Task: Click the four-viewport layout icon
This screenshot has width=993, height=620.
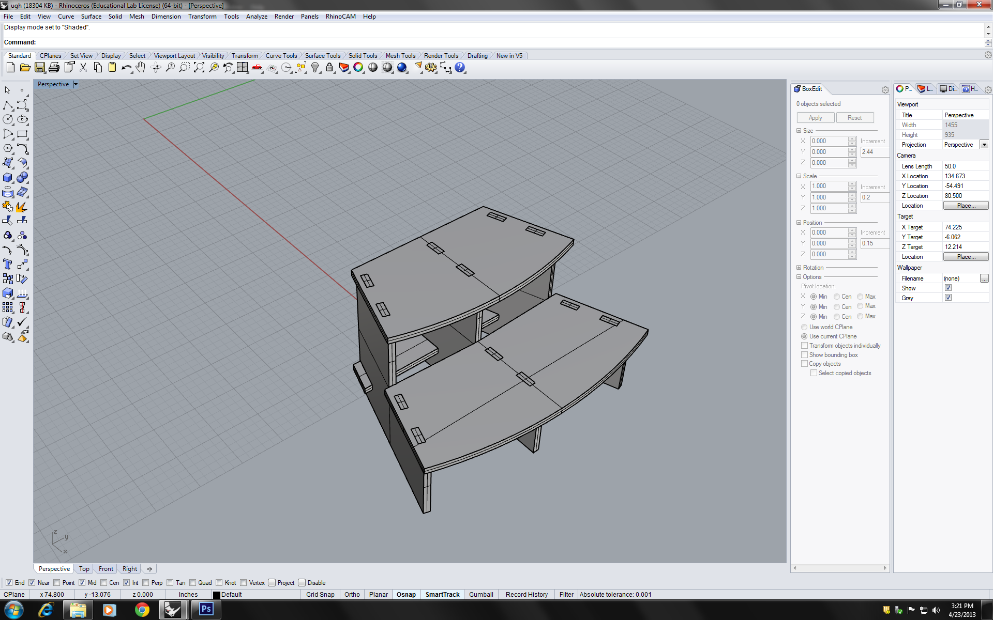Action: coord(242,67)
